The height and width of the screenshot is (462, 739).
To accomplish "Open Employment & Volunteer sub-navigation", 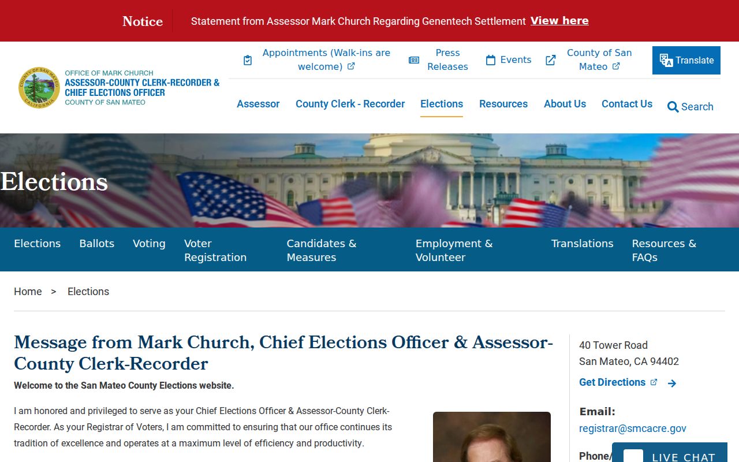I will click(454, 251).
